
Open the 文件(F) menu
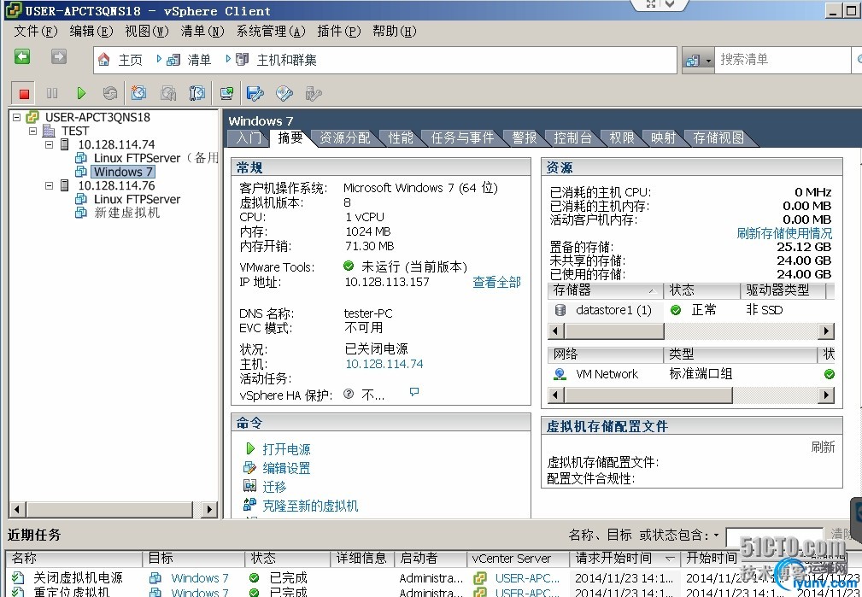click(x=35, y=32)
